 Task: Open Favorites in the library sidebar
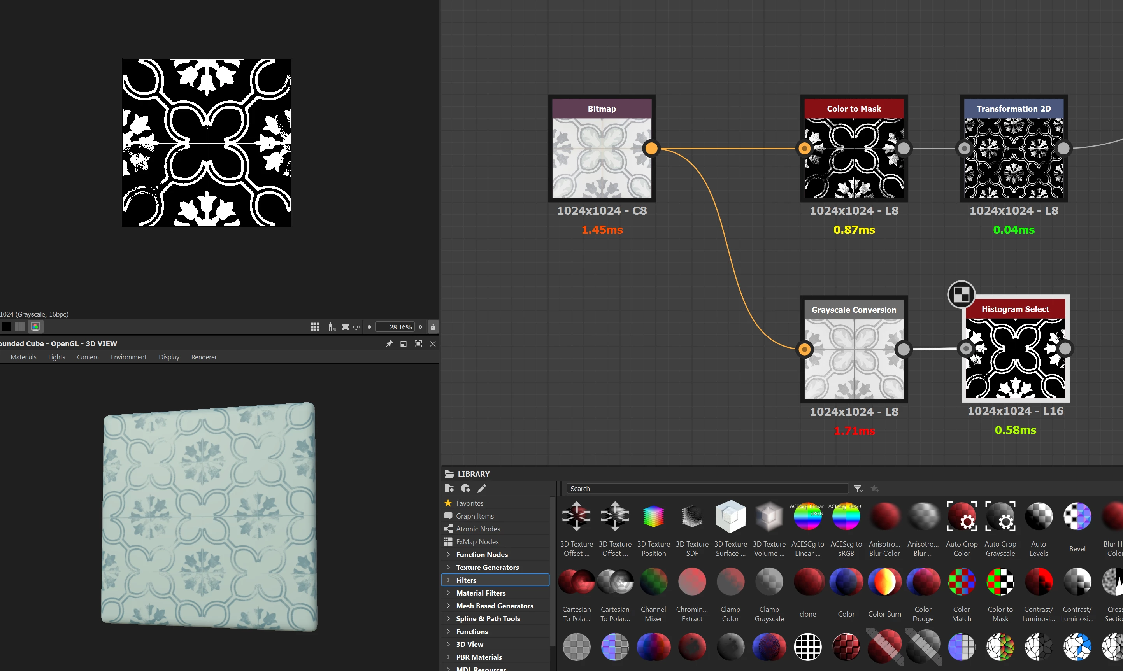click(469, 503)
